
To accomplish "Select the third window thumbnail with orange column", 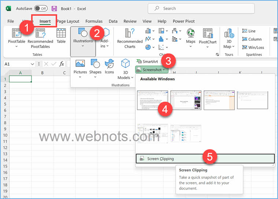I will (219, 100).
